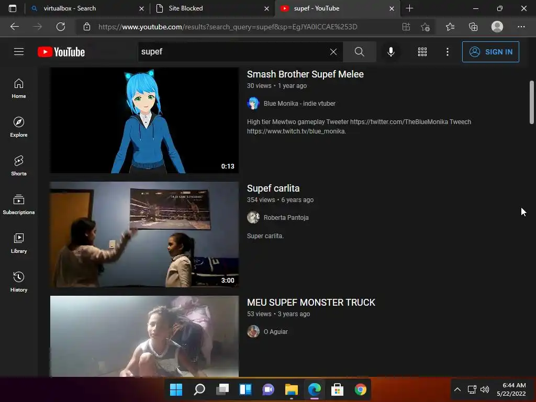Screen dimensions: 536x402
Task: Click the MEU SUPEF MONSTER TRUCK title
Action: pyautogui.click(x=311, y=303)
